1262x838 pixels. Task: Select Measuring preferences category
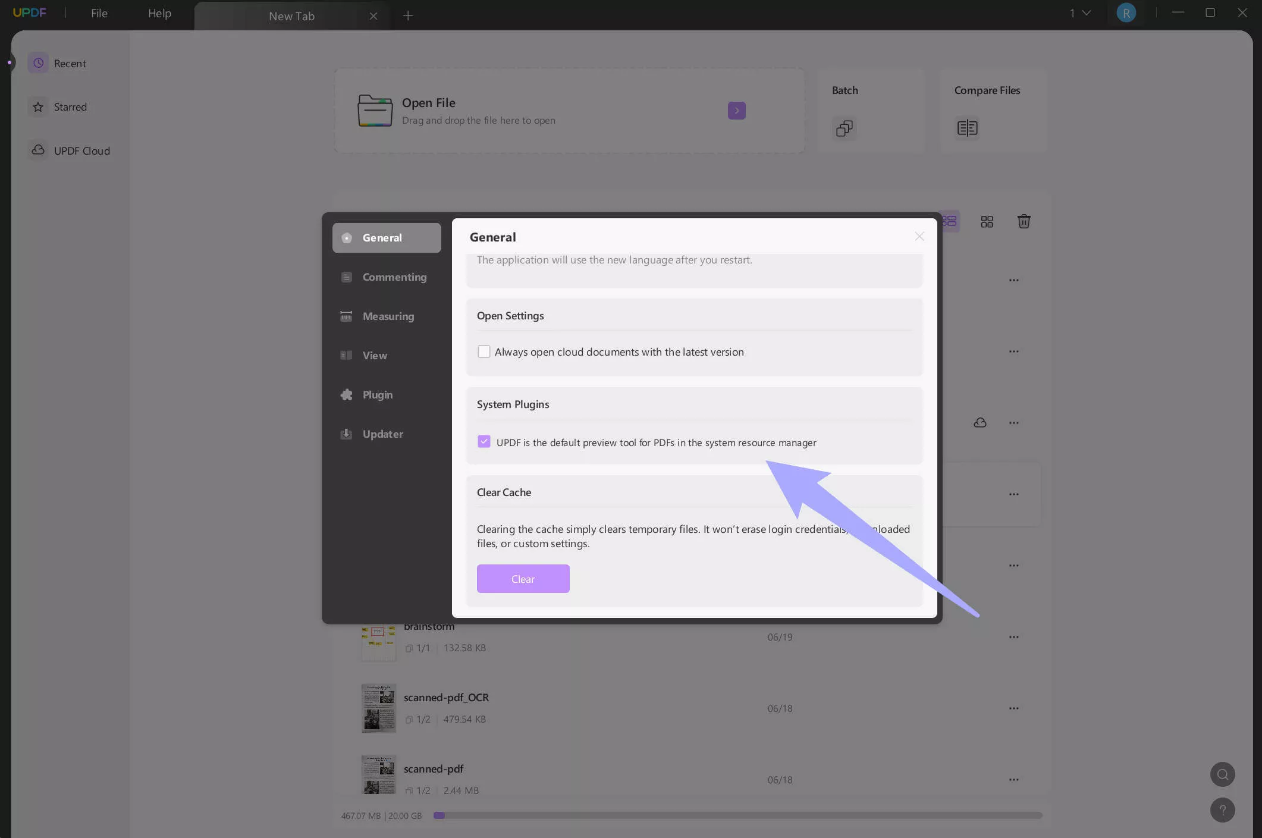point(387,316)
